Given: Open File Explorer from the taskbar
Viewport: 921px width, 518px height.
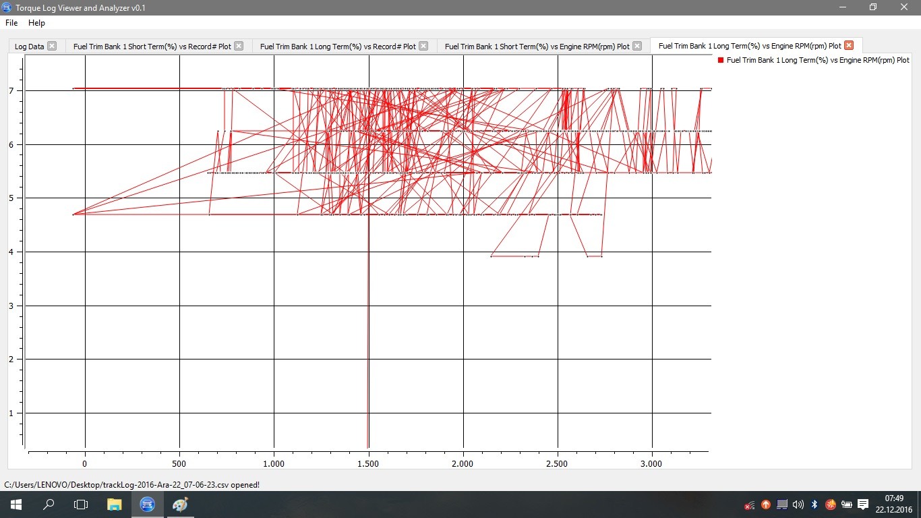Looking at the screenshot, I should (x=114, y=505).
